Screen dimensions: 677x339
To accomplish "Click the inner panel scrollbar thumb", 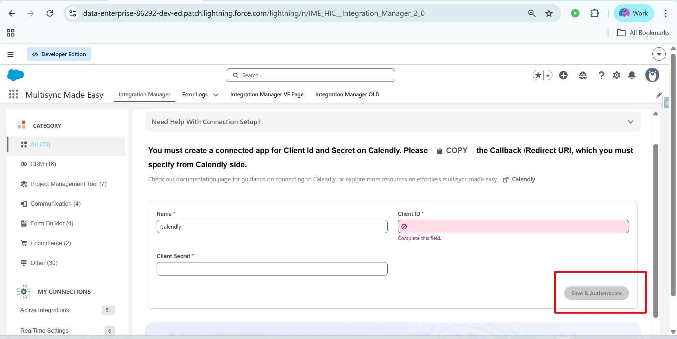I will click(x=655, y=231).
